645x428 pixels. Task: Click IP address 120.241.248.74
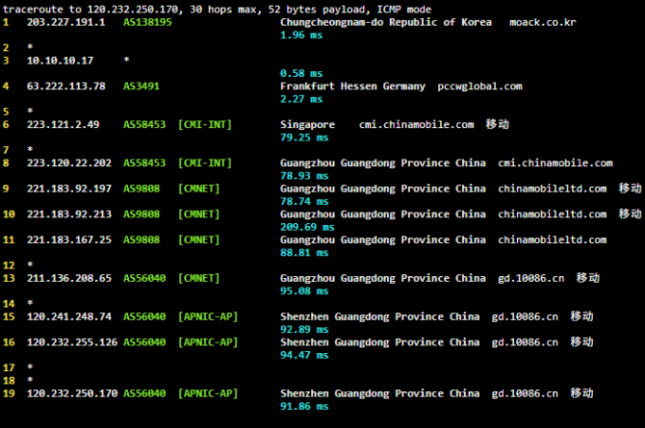68,316
